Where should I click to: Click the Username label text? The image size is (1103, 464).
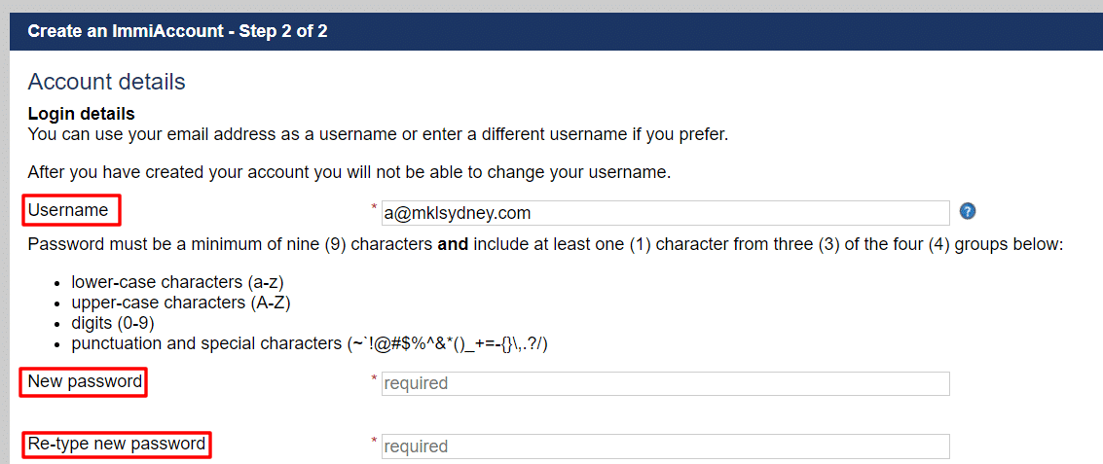tap(68, 209)
